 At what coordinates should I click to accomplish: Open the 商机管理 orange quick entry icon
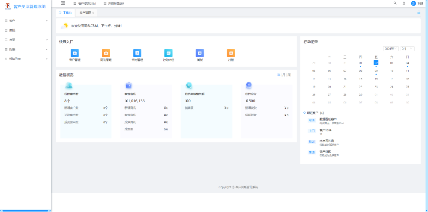click(x=106, y=53)
